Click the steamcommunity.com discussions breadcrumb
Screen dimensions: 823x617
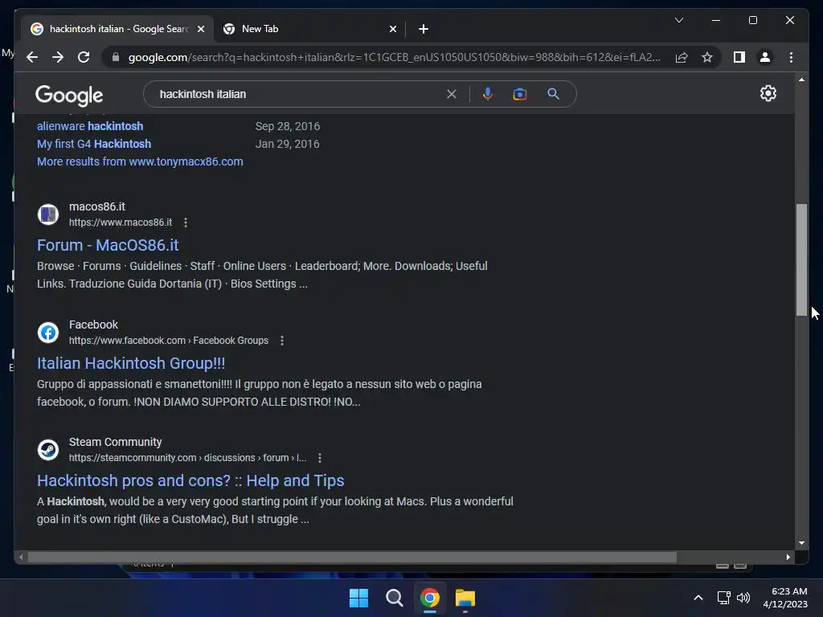point(187,458)
